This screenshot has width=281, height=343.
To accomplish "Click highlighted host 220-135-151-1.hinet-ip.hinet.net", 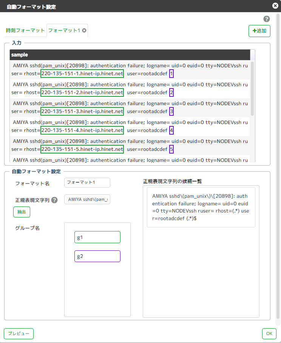I will click(82, 73).
